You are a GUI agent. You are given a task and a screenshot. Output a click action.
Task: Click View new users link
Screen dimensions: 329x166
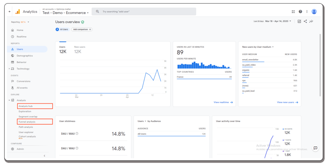288,102
